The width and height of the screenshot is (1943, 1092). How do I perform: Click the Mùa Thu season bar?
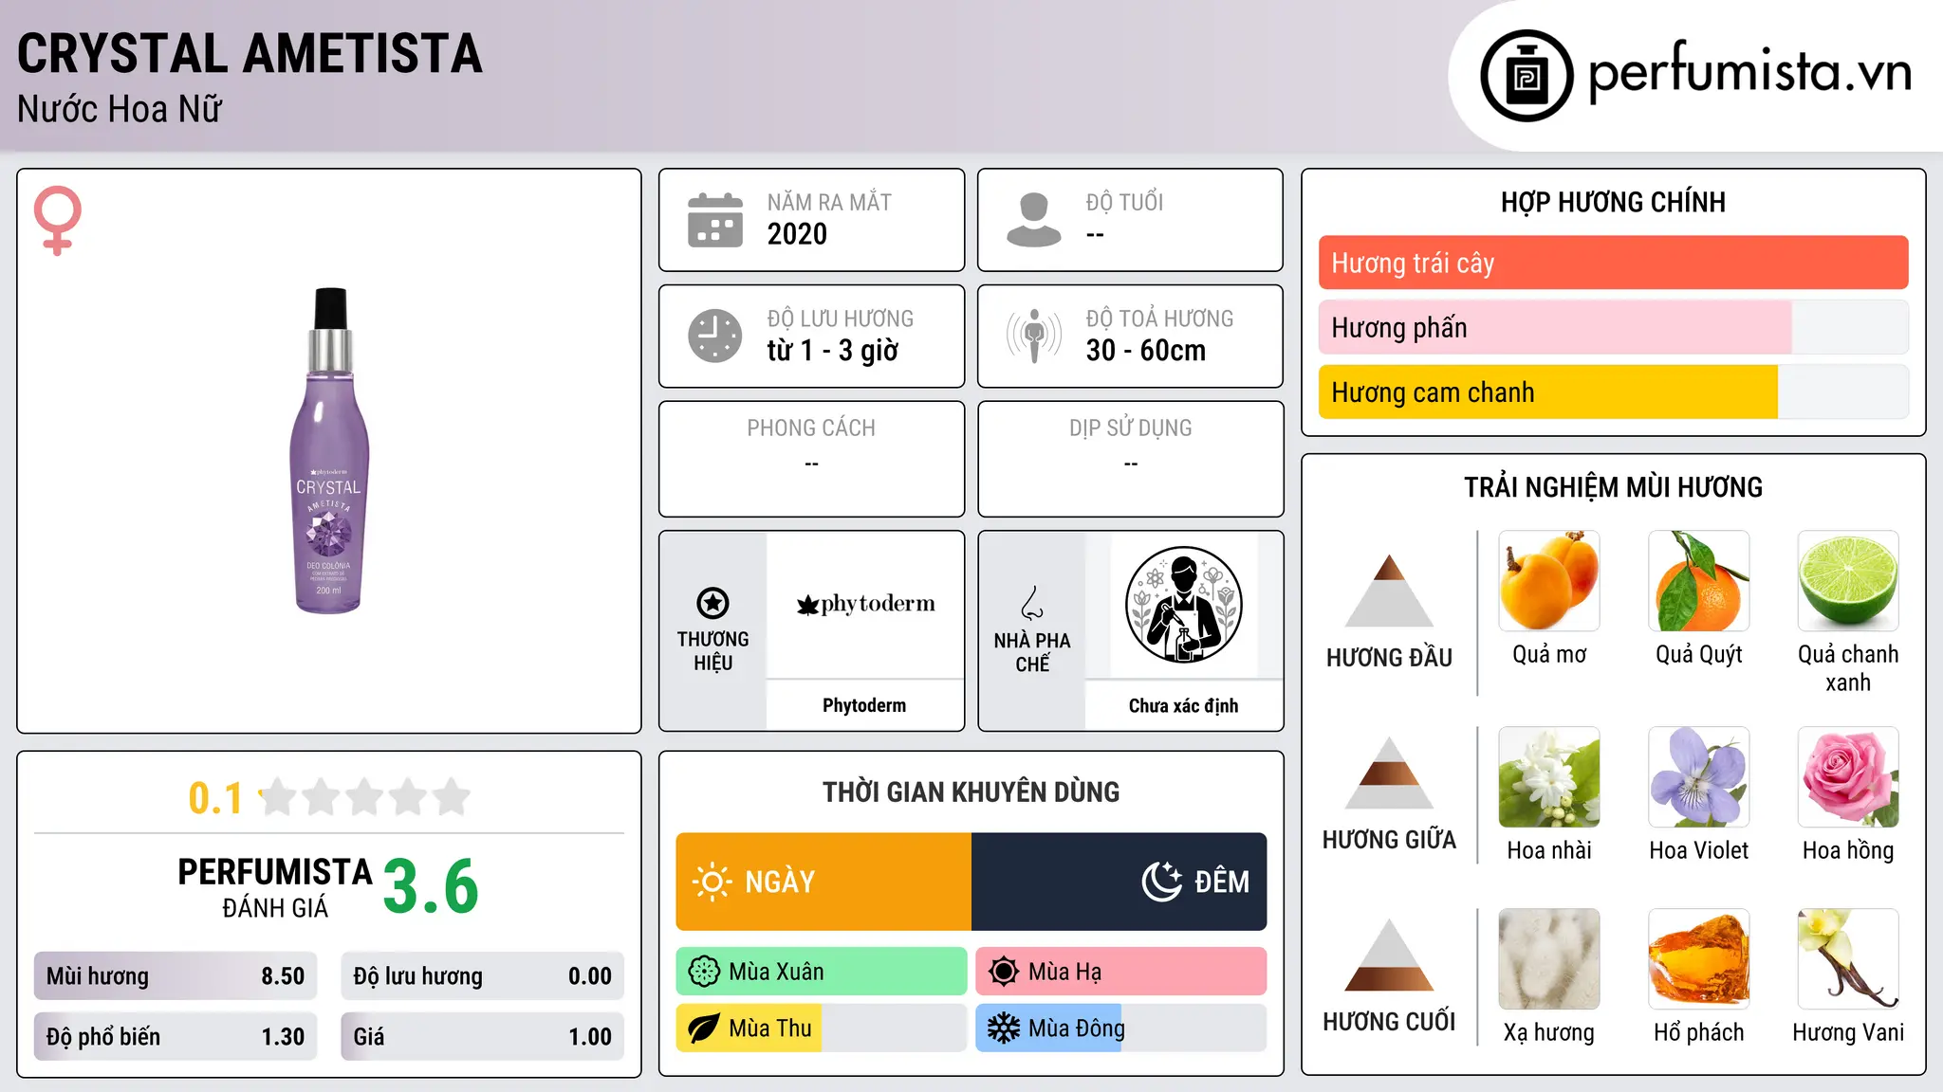pyautogui.click(x=822, y=1028)
